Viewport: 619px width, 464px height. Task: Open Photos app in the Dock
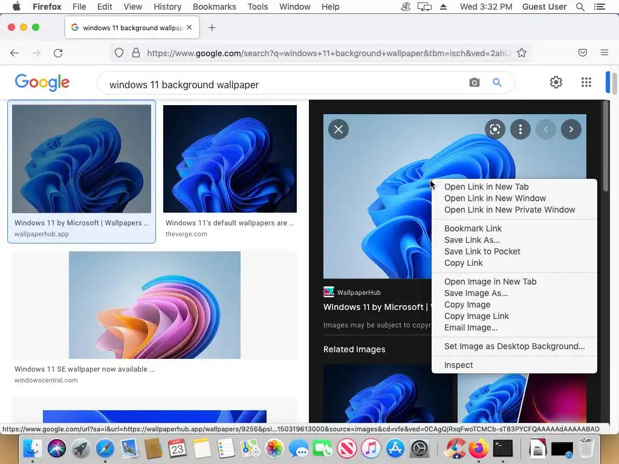click(274, 449)
